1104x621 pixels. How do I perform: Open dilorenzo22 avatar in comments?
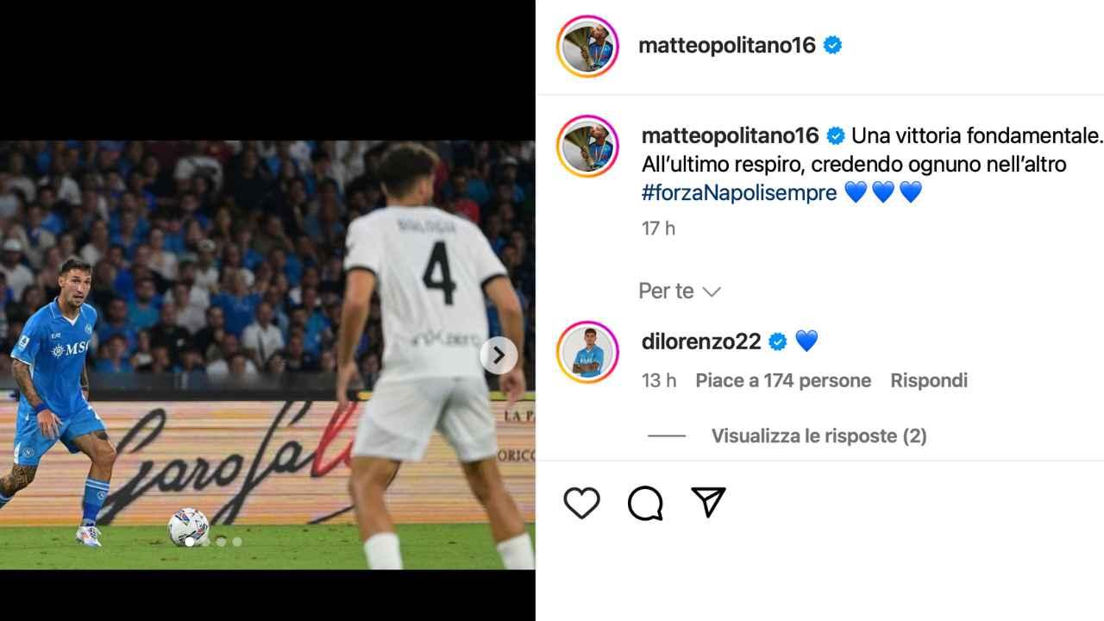click(x=587, y=352)
